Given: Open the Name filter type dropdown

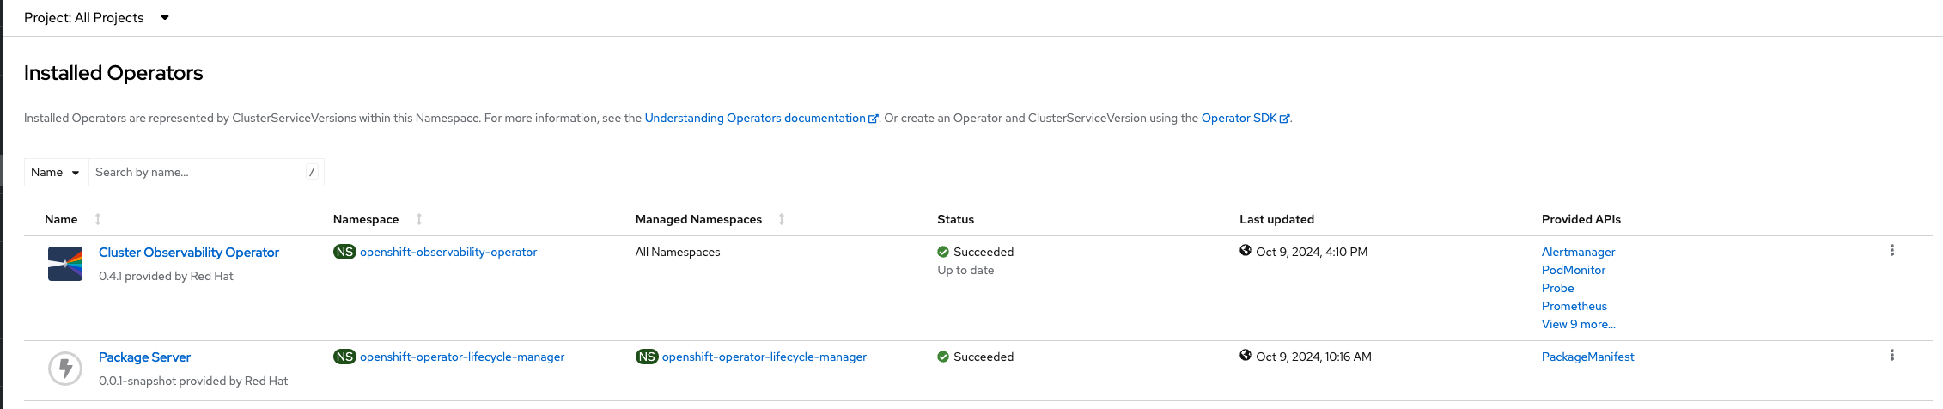Looking at the screenshot, I should tap(56, 172).
